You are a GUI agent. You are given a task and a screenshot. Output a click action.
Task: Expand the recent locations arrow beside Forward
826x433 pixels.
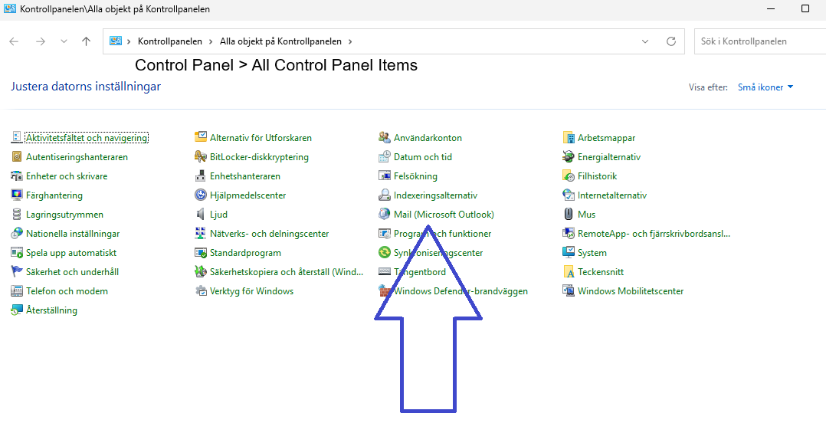64,41
